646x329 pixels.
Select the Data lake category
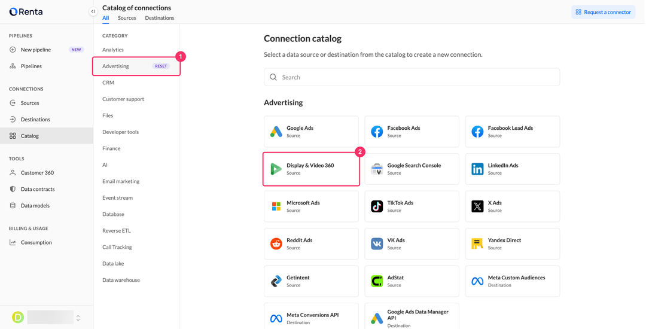(x=113, y=264)
